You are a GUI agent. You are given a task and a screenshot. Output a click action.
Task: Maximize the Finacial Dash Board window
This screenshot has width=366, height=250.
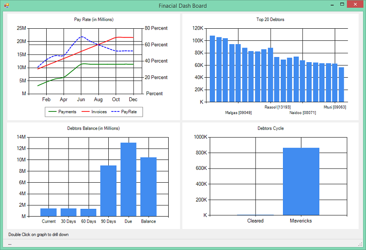pos(342,4)
